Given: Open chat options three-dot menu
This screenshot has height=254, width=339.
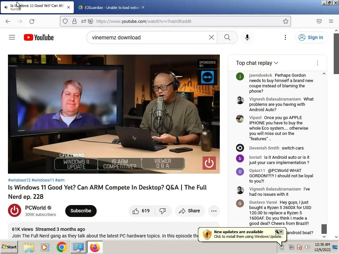Looking at the screenshot, I should point(317,63).
